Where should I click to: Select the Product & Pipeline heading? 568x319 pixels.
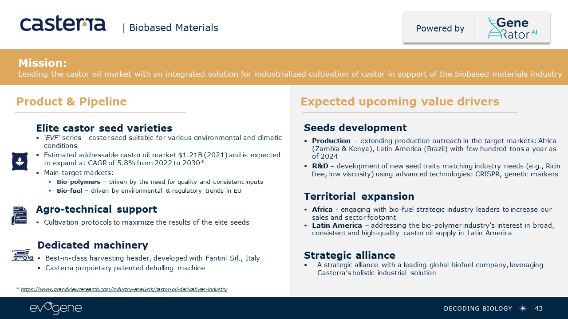click(x=71, y=102)
